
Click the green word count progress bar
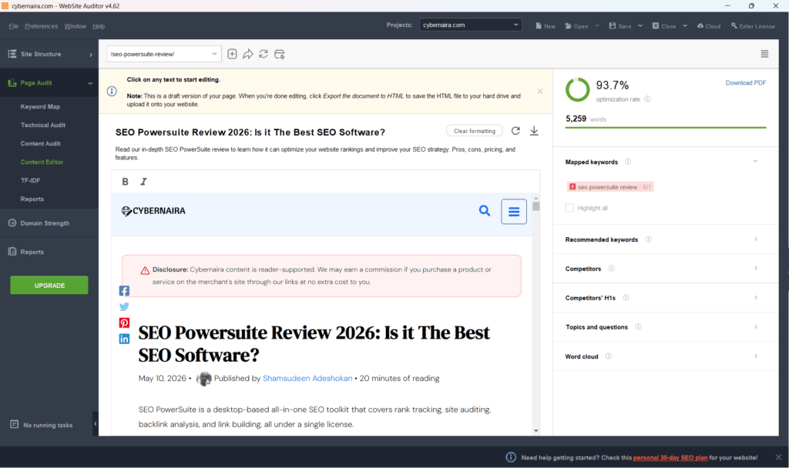(666, 128)
